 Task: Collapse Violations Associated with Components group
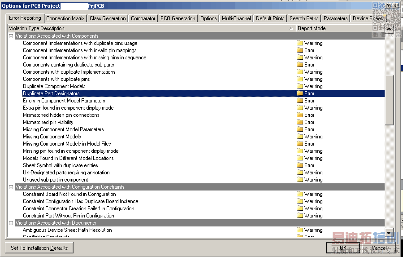pyautogui.click(x=11, y=36)
